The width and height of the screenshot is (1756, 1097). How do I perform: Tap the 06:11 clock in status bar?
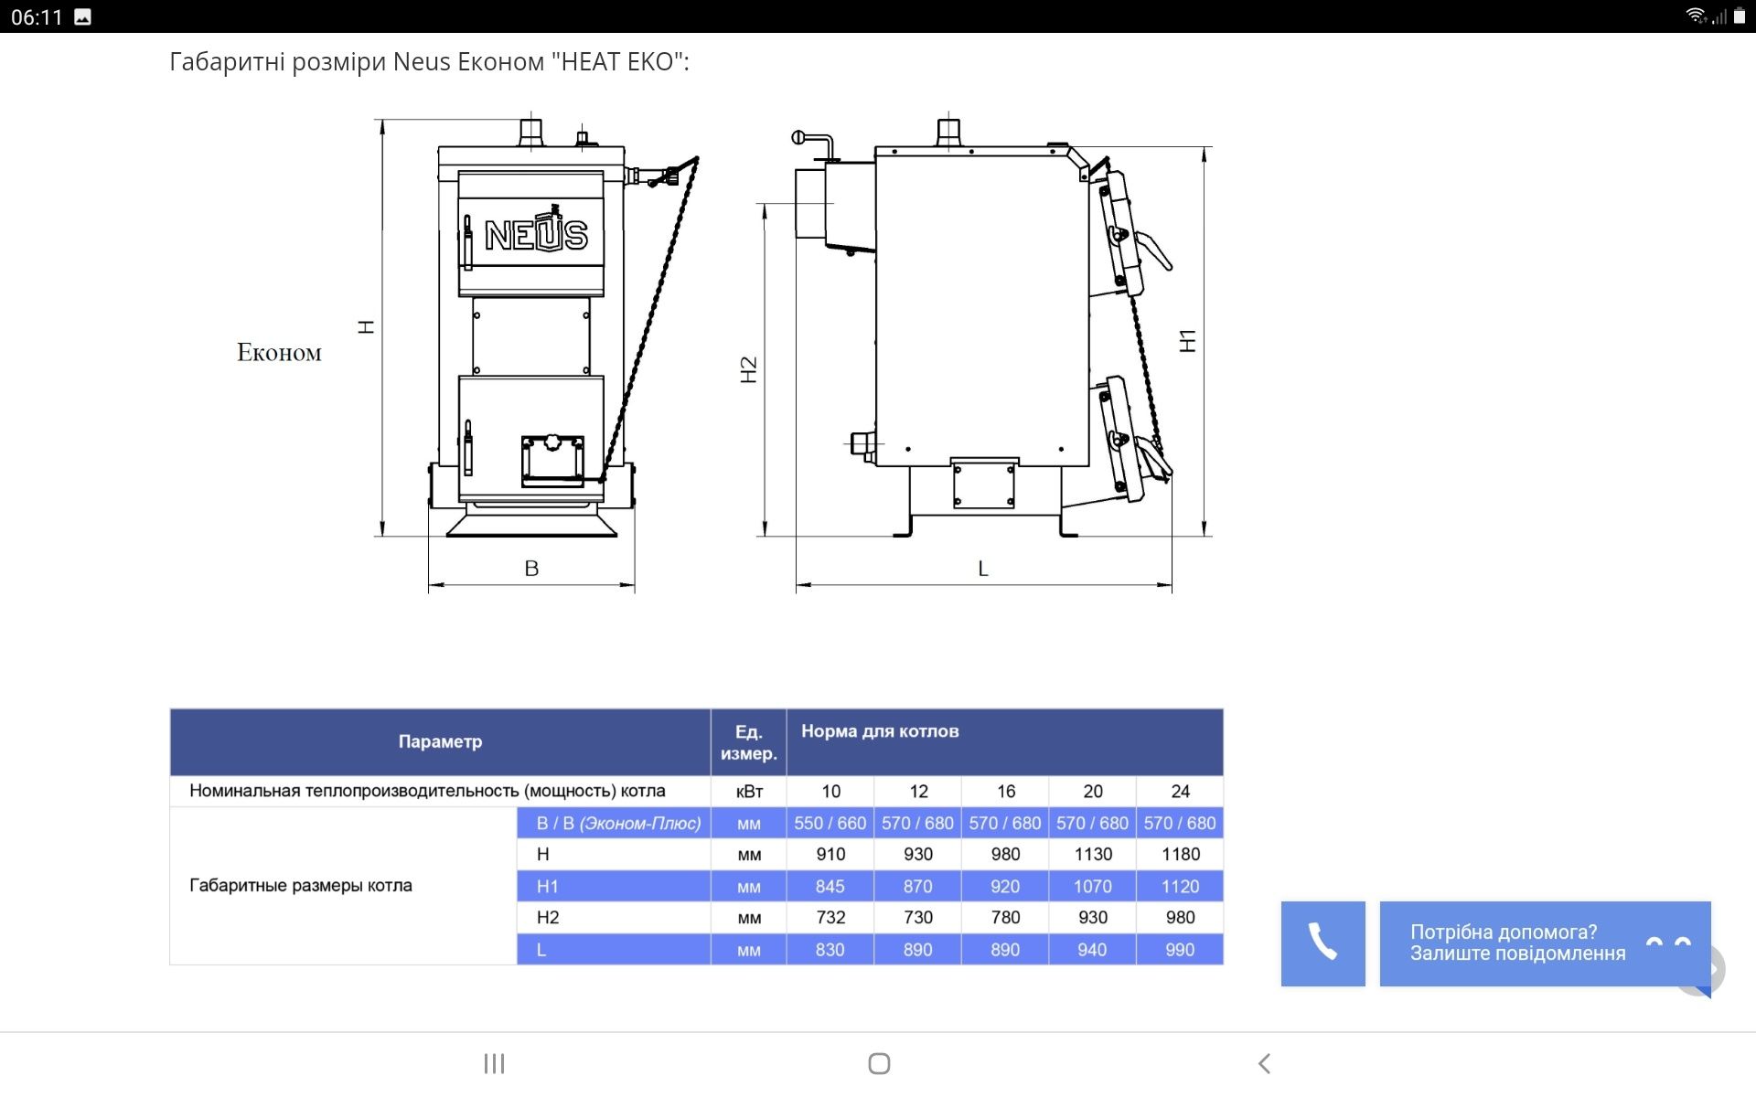tap(37, 16)
